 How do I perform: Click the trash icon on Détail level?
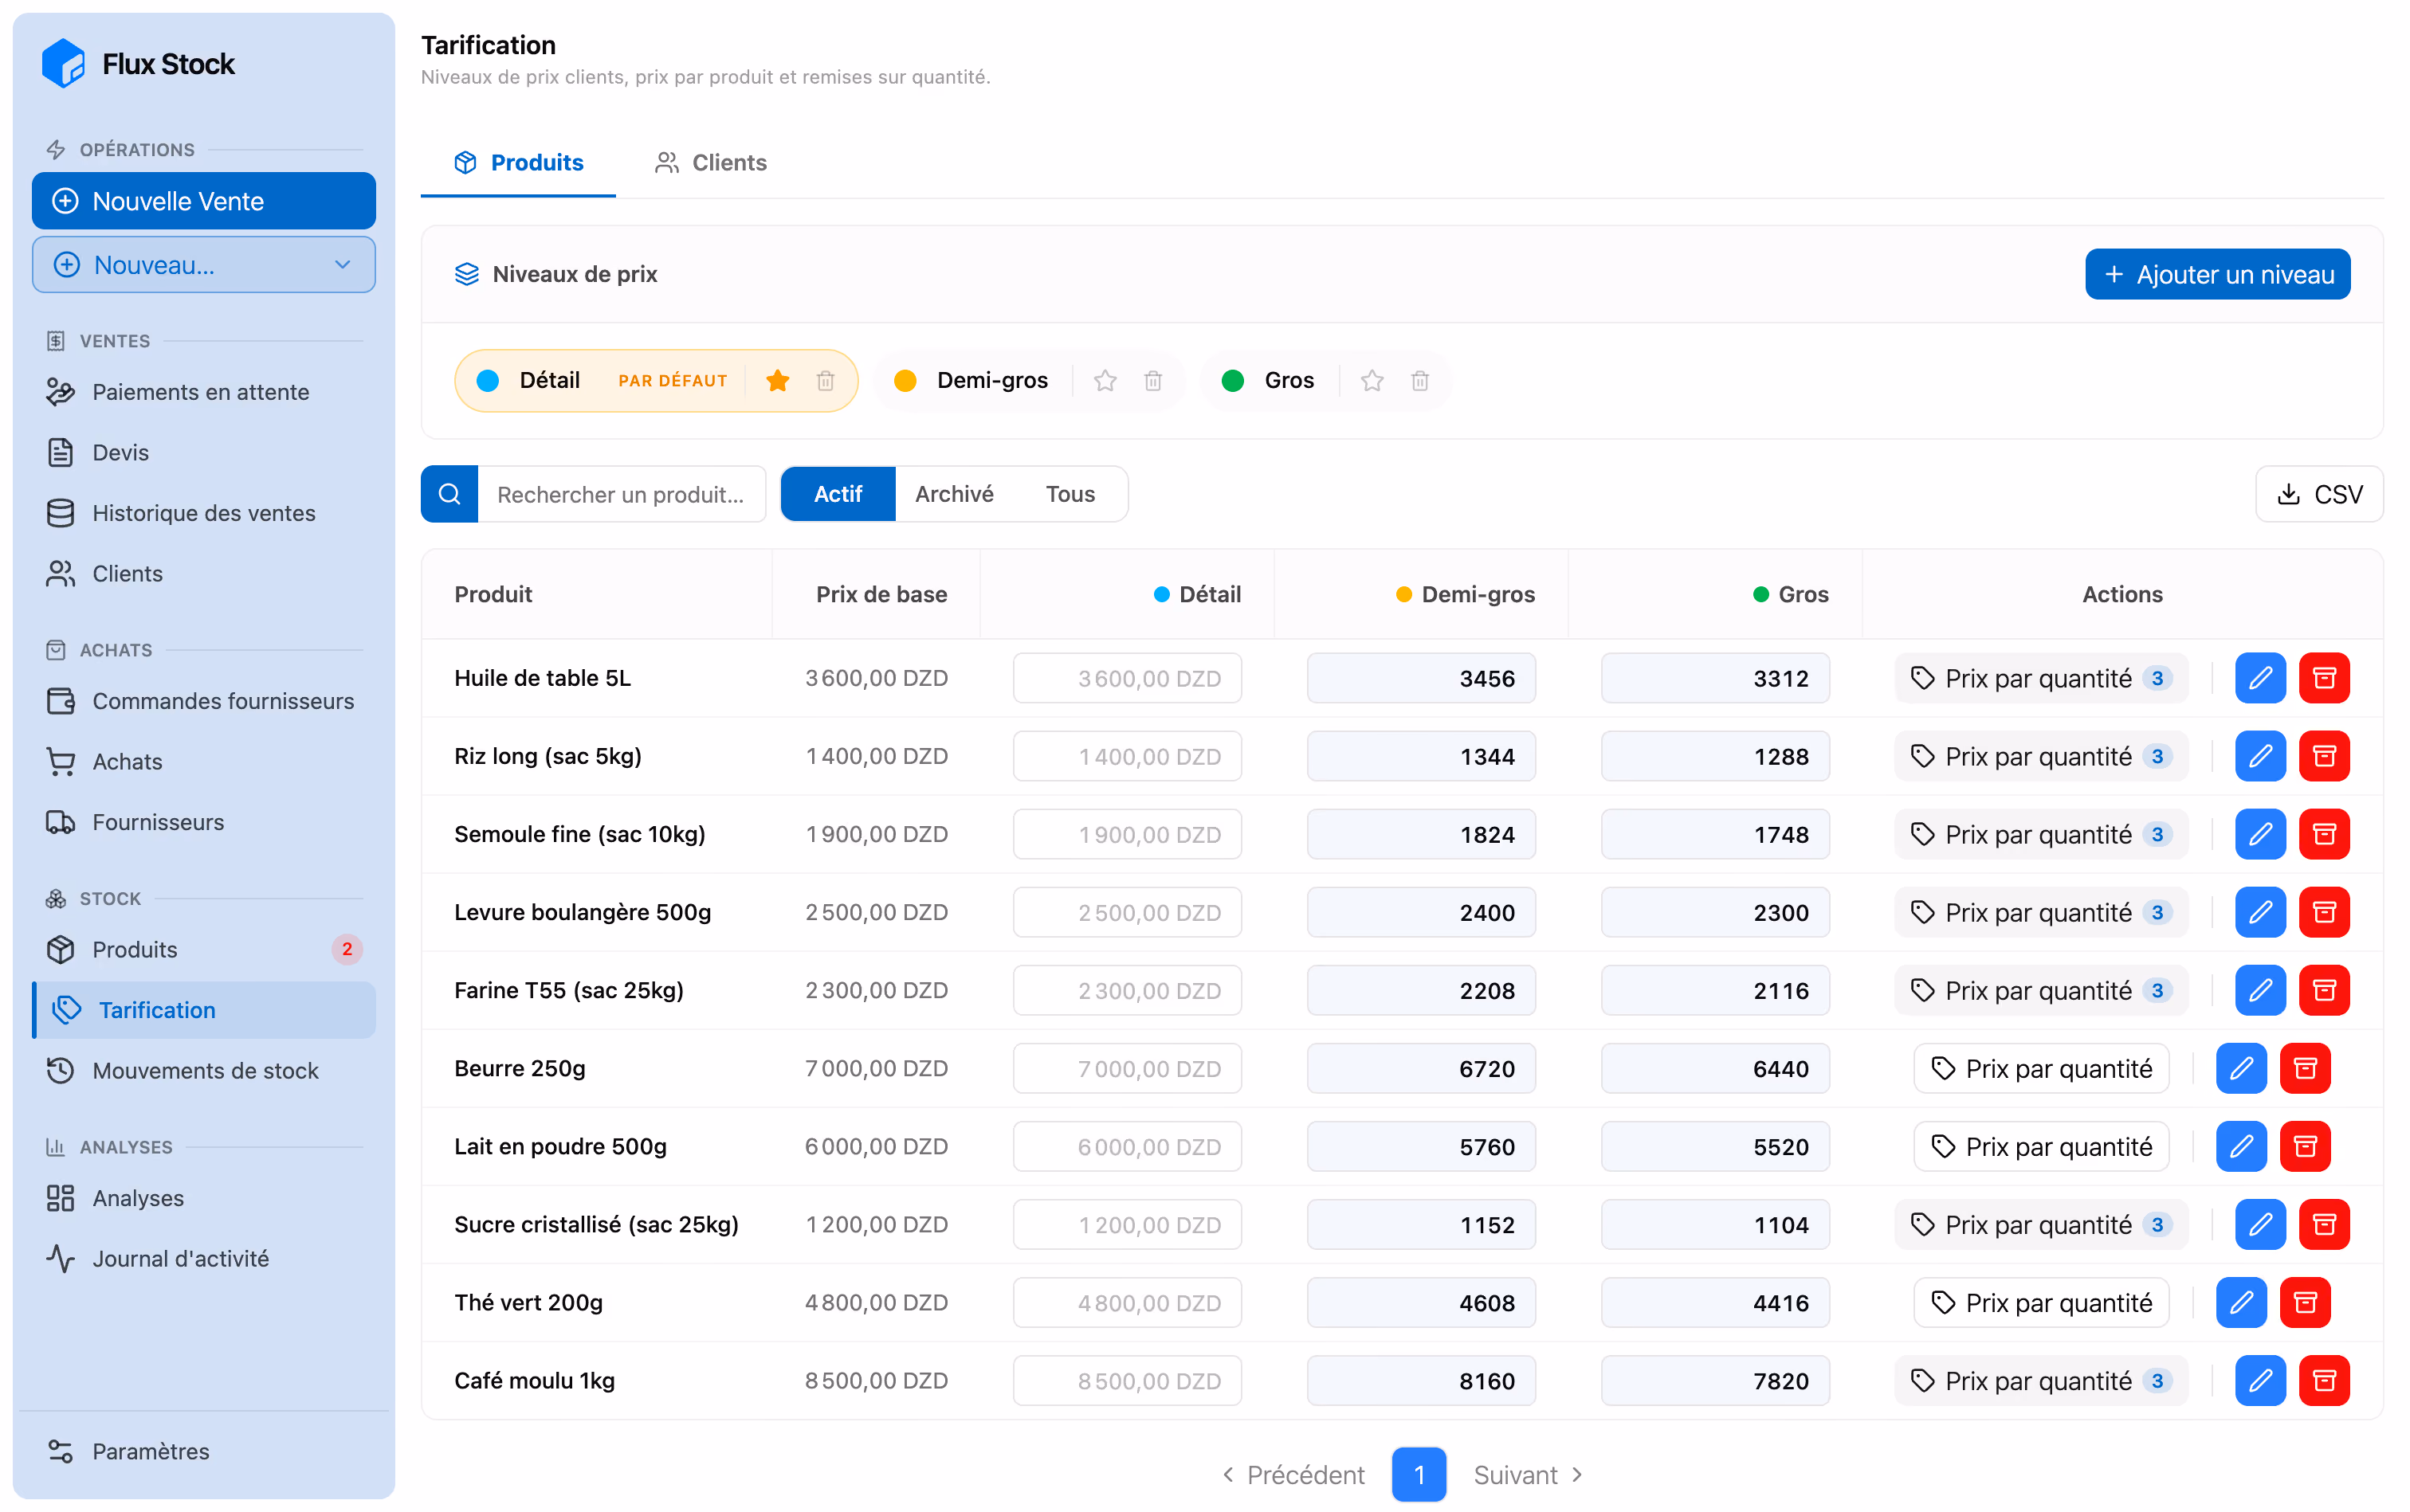point(826,381)
